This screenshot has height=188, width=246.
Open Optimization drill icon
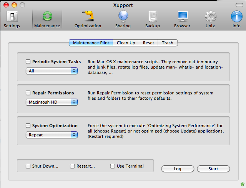88,16
